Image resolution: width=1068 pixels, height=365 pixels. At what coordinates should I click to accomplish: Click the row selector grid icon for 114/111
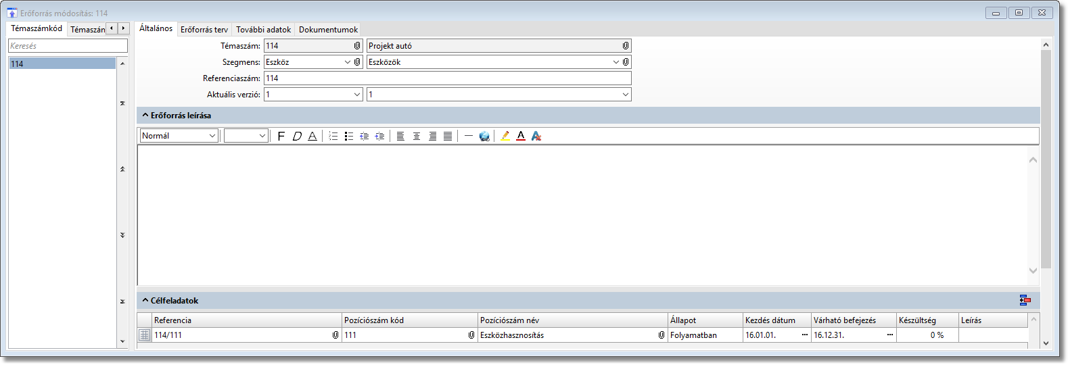coord(145,335)
